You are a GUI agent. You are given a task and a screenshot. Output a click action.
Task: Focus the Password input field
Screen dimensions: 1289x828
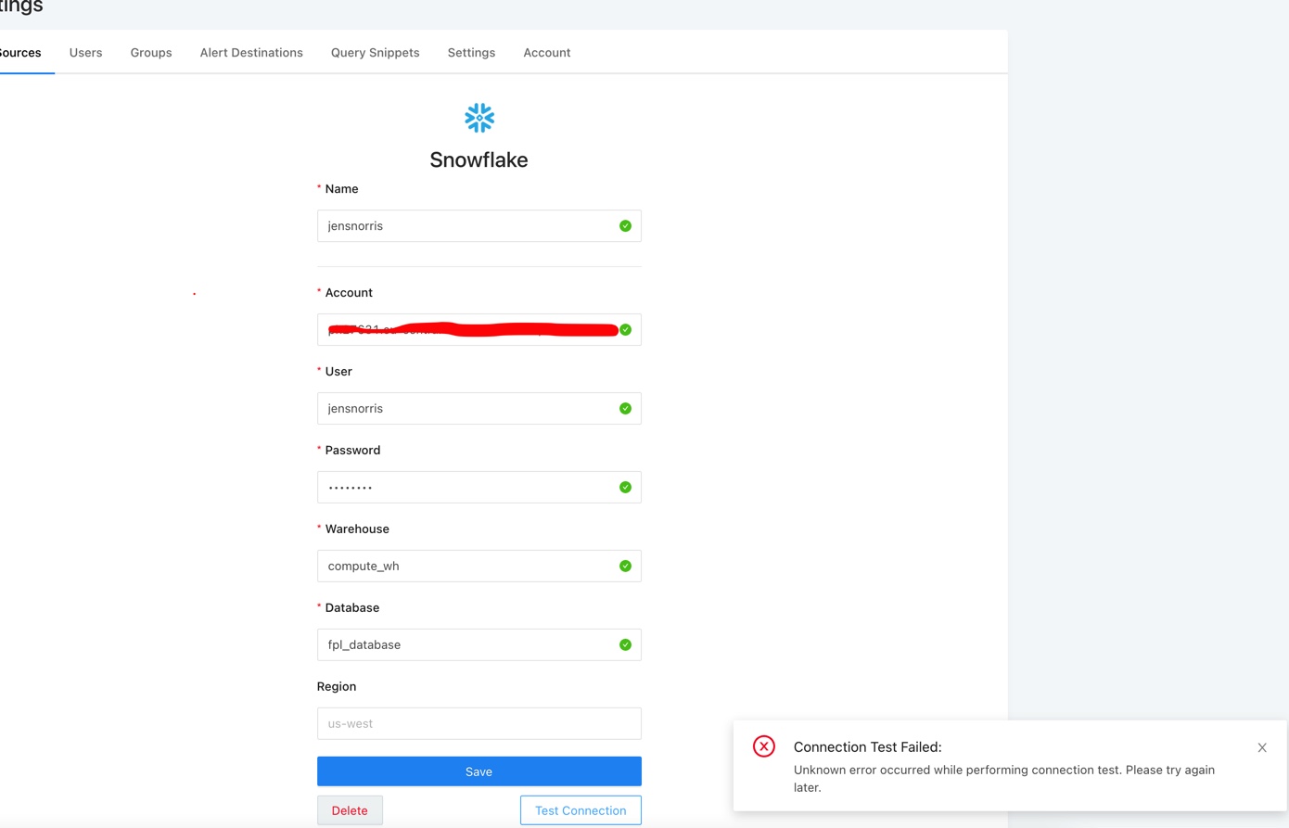coord(479,488)
